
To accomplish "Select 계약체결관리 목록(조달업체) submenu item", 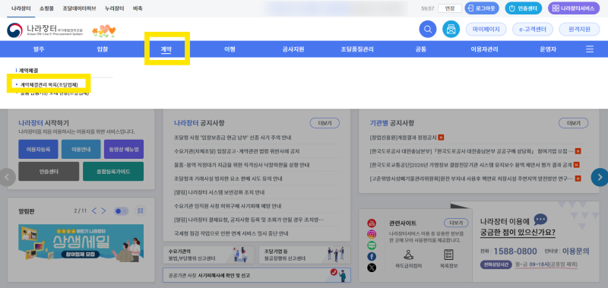I will tap(49, 84).
